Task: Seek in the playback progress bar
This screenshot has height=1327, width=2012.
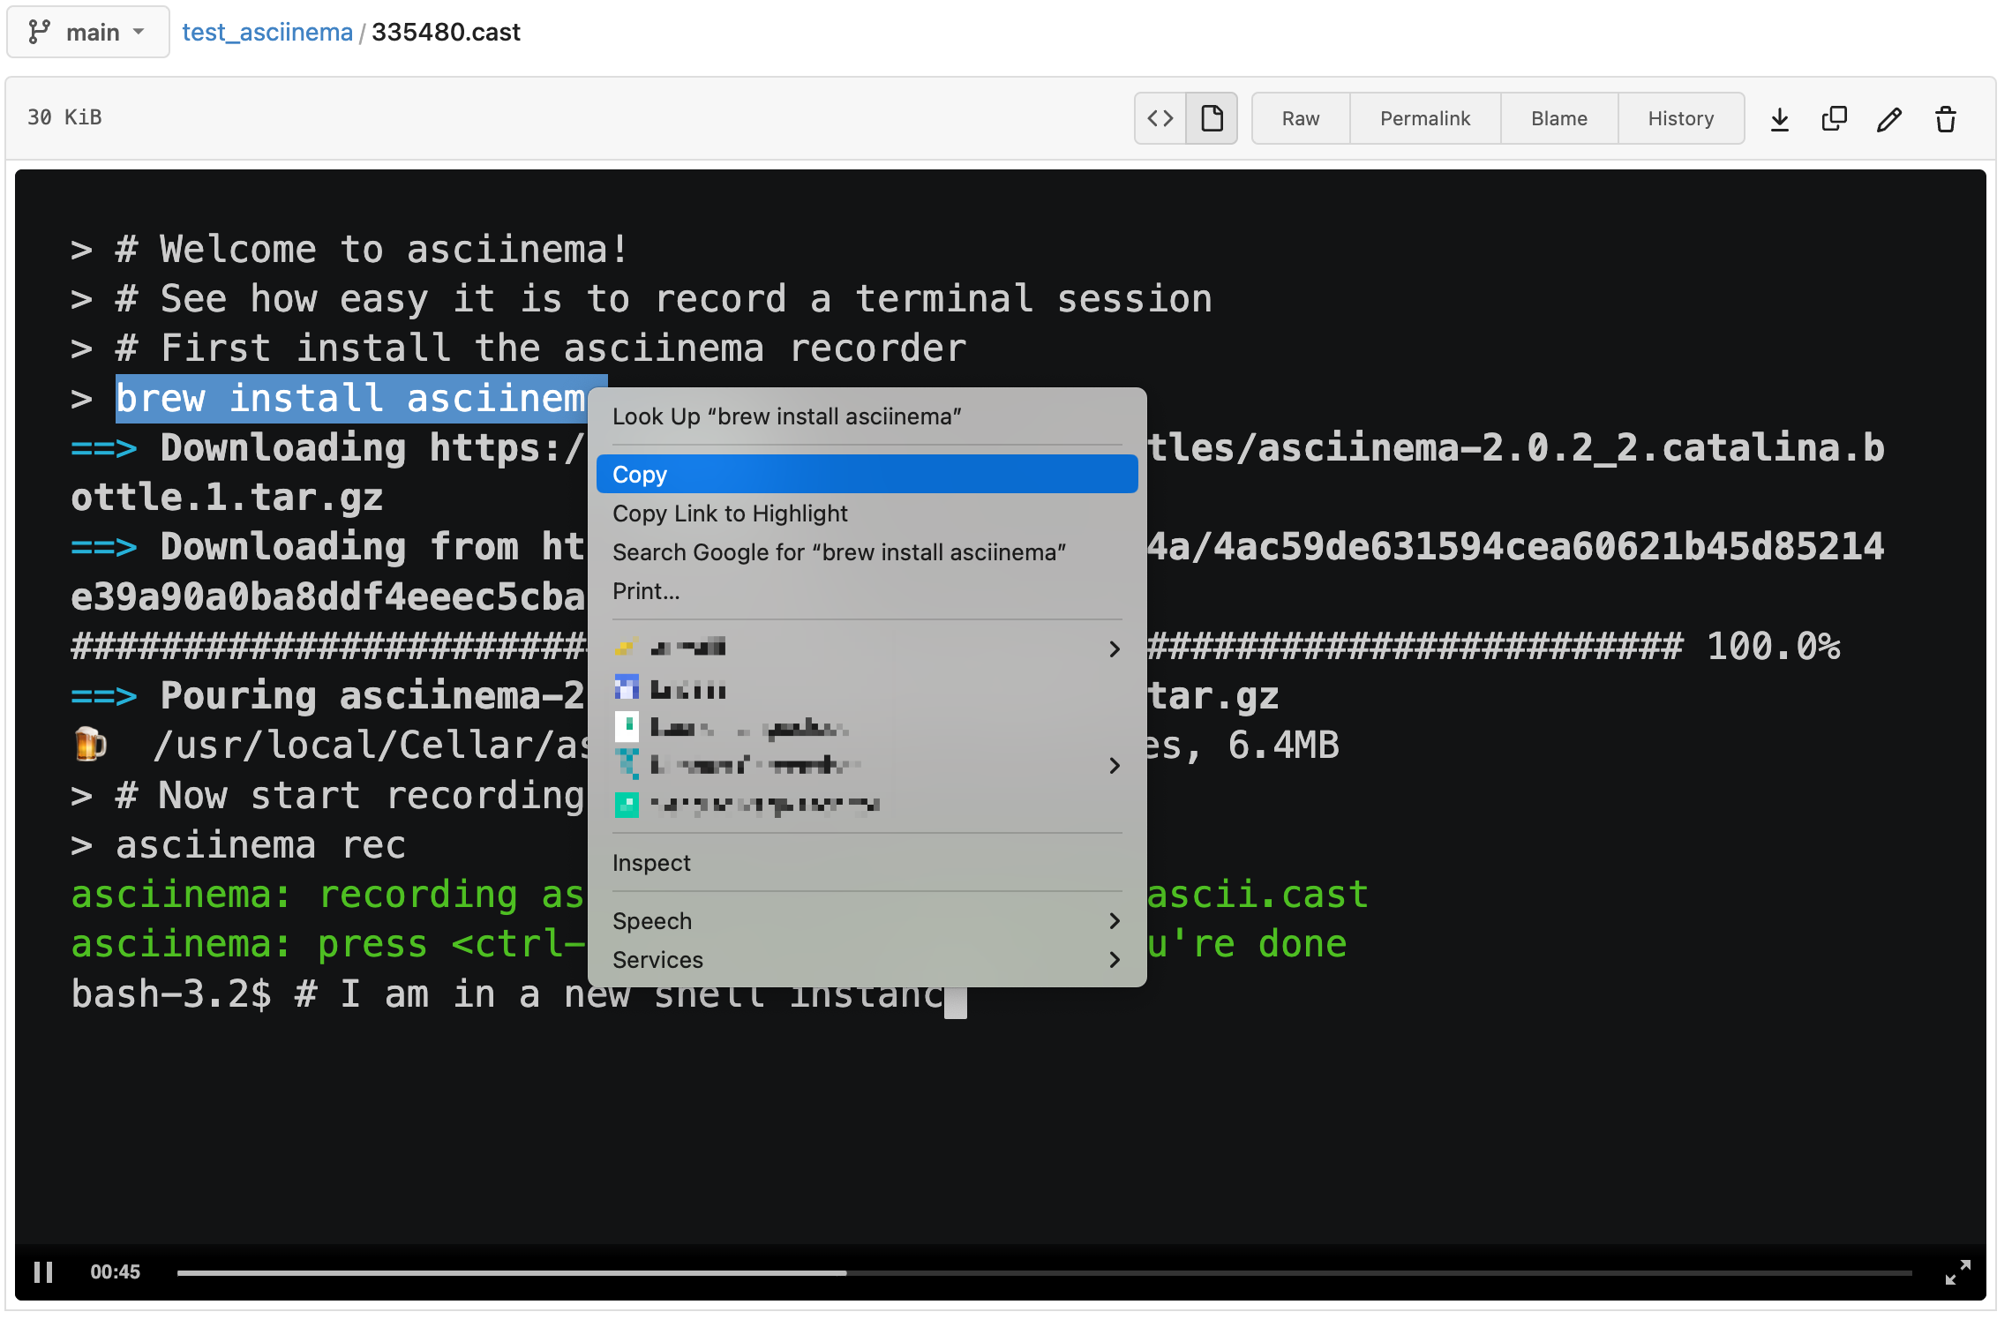Action: 1044,1273
